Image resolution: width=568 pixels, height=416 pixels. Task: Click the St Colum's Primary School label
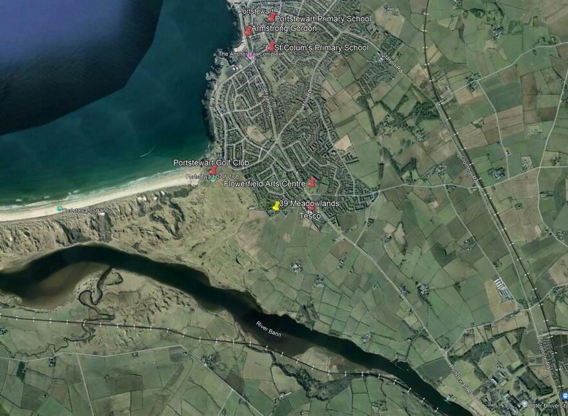[x=321, y=48]
